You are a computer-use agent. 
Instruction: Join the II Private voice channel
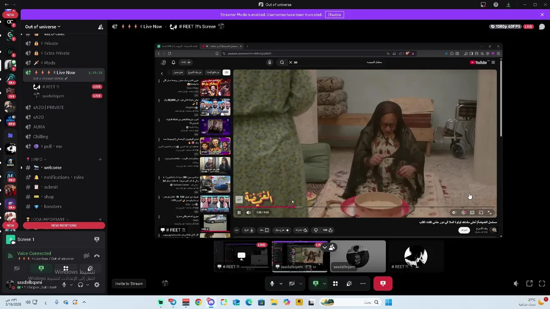(64, 43)
